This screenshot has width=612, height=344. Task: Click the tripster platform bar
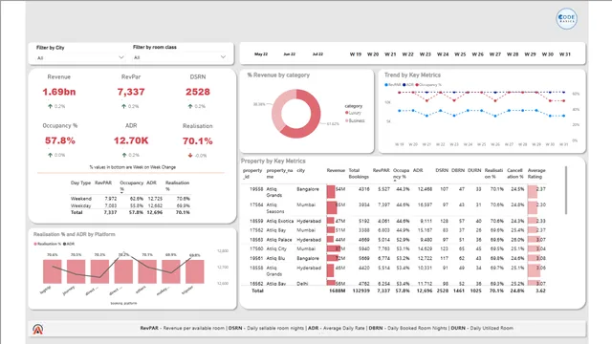195,271
